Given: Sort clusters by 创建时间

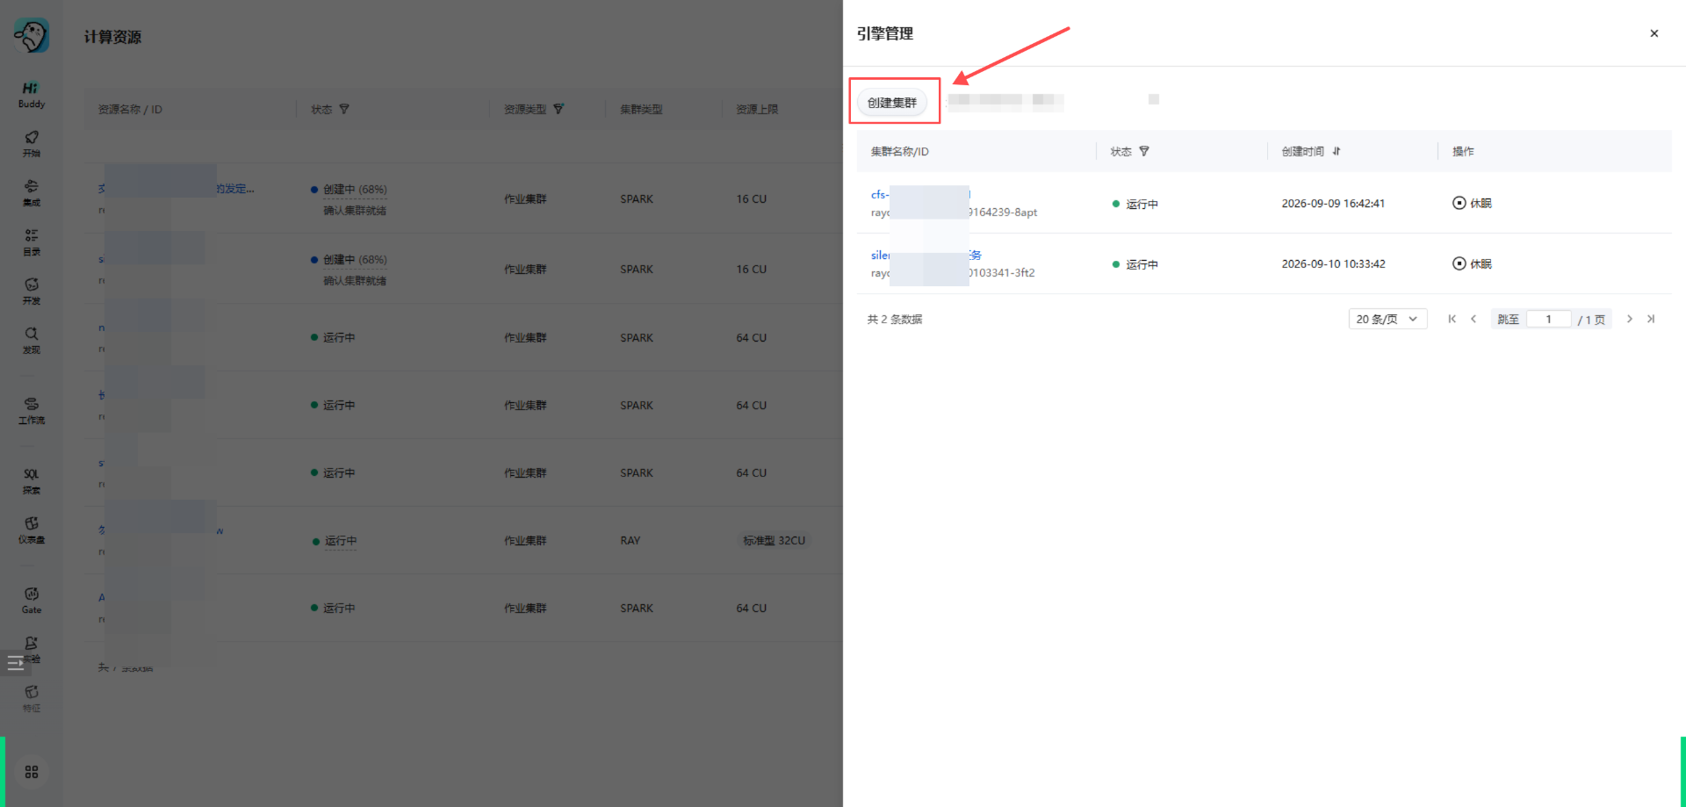Looking at the screenshot, I should point(1337,151).
